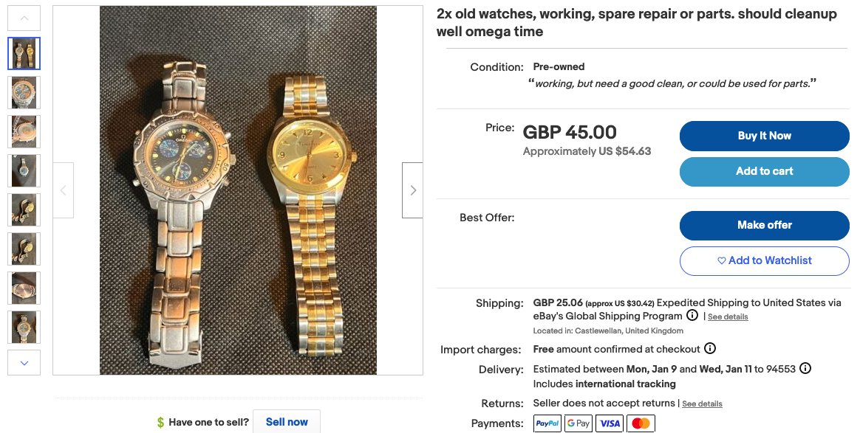The width and height of the screenshot is (860, 433).
Task: Select the second thumbnail in gallery strip
Action: [24, 93]
